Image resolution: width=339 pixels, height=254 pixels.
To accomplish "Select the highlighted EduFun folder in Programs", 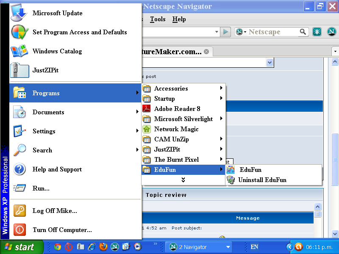I will coord(183,170).
